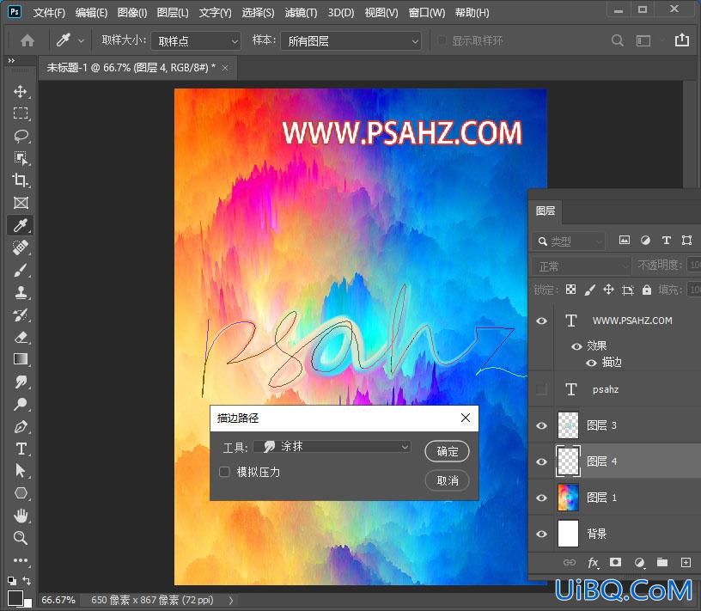
Task: Click 确定 in 描边路径 dialog
Action: coord(447,451)
